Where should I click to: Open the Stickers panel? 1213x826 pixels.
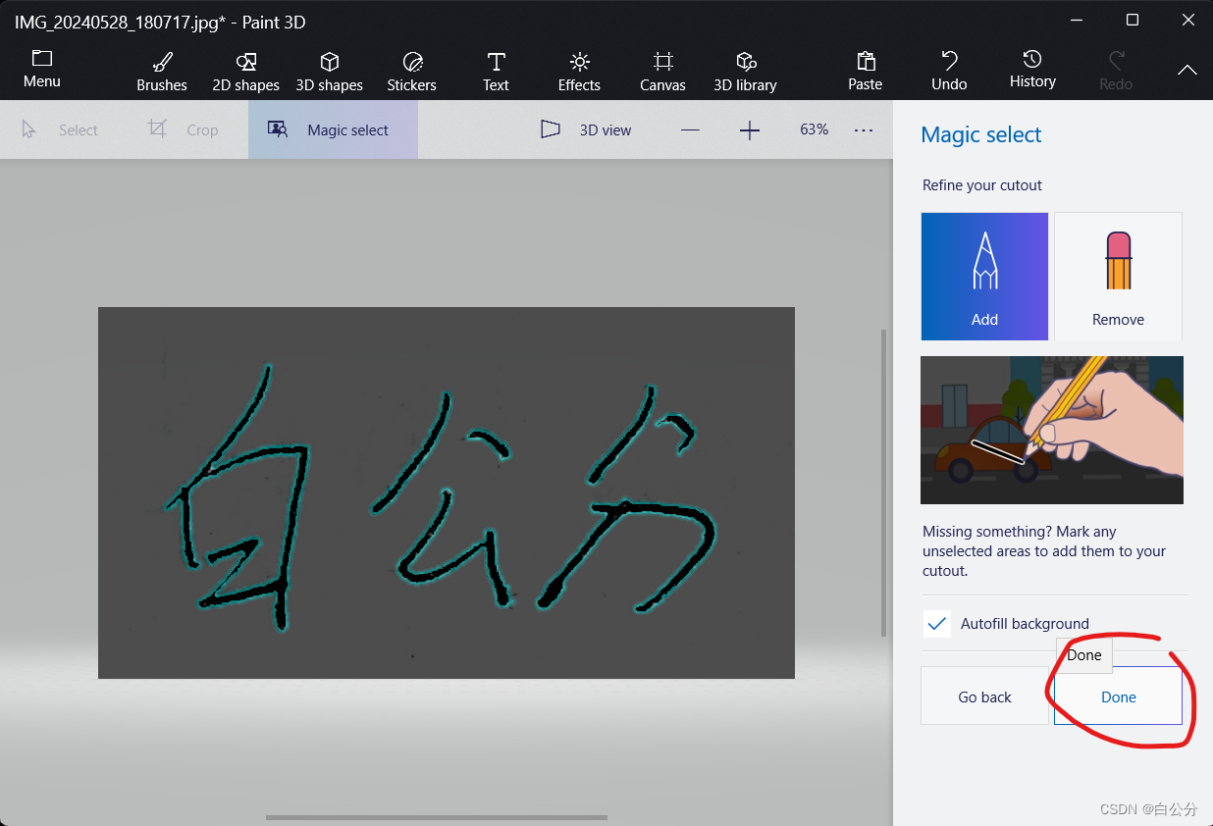pyautogui.click(x=411, y=69)
